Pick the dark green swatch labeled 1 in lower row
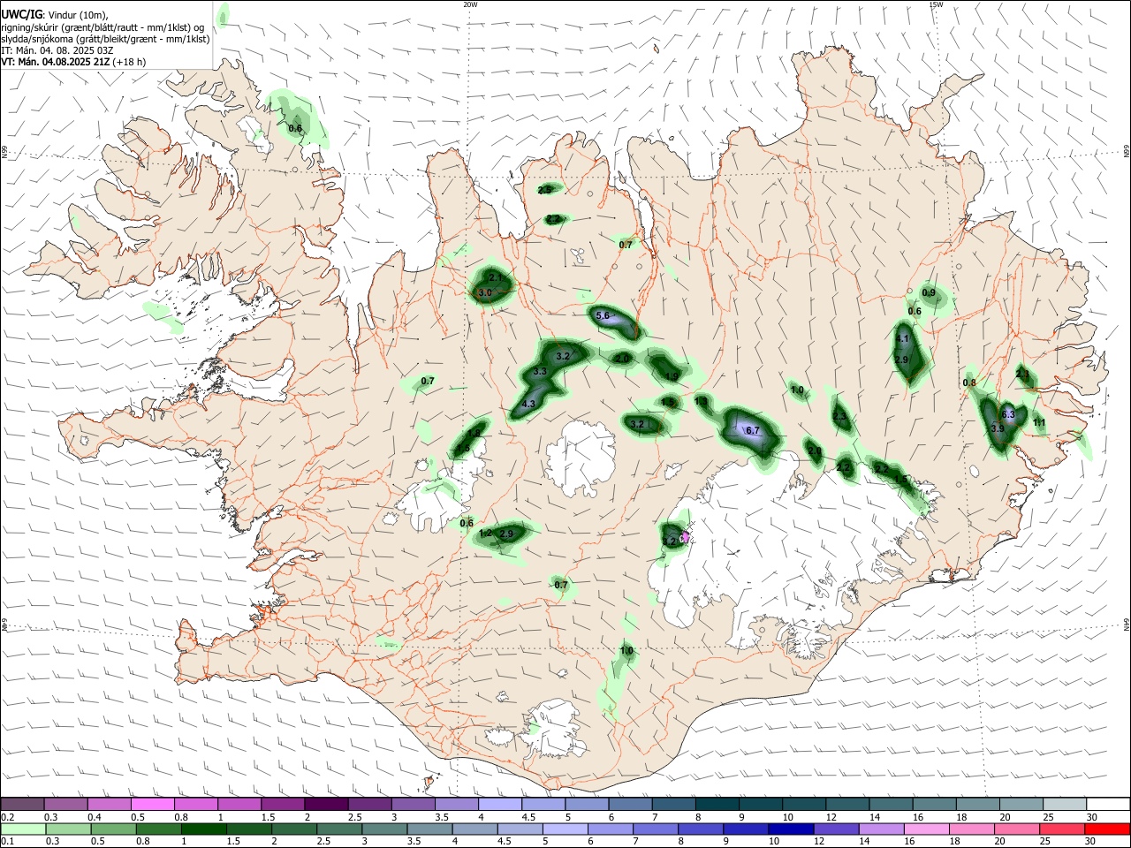 click(x=203, y=829)
